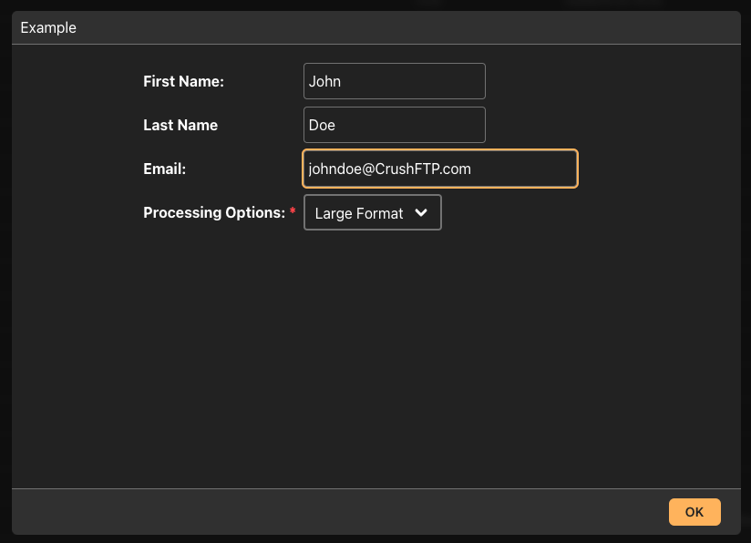Click inside the Email input field
751x543 pixels.
coord(440,169)
